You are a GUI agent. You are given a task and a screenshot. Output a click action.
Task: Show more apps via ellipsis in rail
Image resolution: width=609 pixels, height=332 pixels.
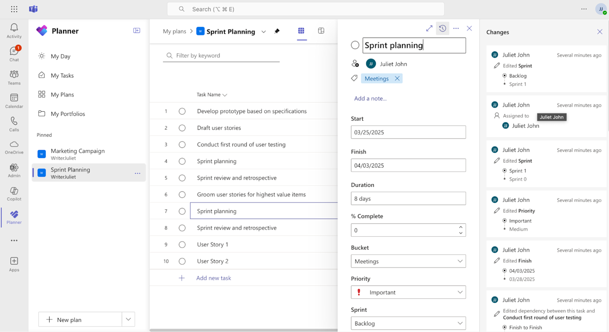coord(14,241)
